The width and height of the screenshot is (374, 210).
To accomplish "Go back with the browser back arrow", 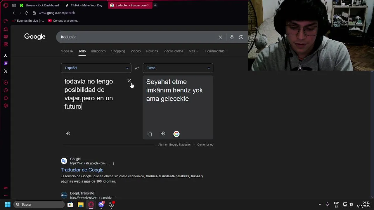I will point(14,13).
